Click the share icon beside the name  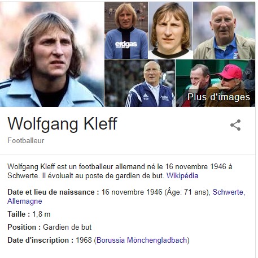tap(235, 125)
